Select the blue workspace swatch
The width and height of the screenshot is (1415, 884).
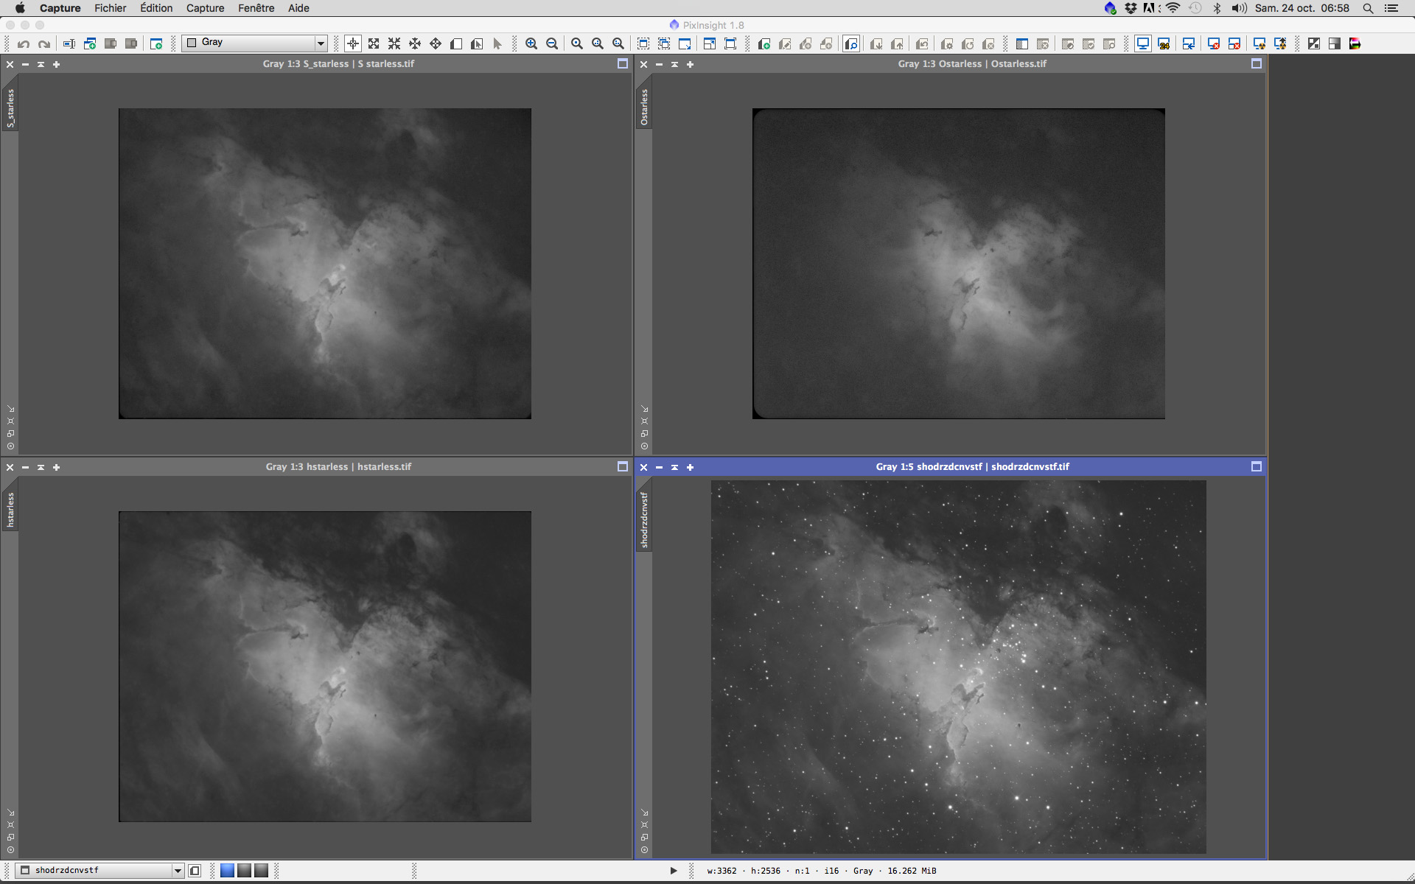point(227,871)
